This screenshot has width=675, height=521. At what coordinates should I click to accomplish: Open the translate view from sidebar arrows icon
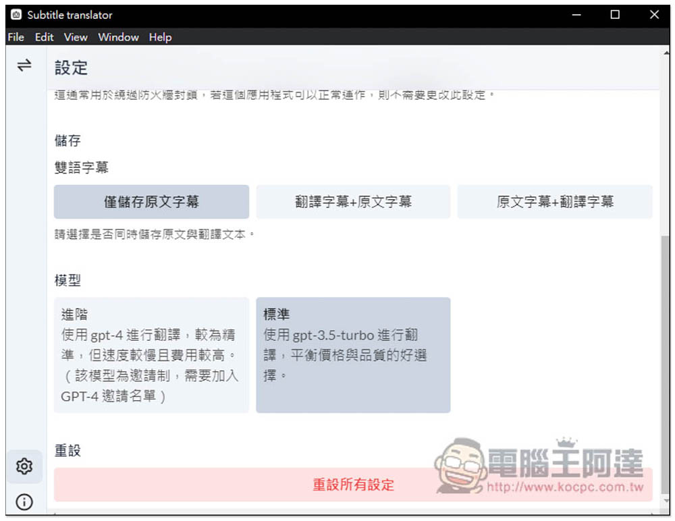coord(24,65)
